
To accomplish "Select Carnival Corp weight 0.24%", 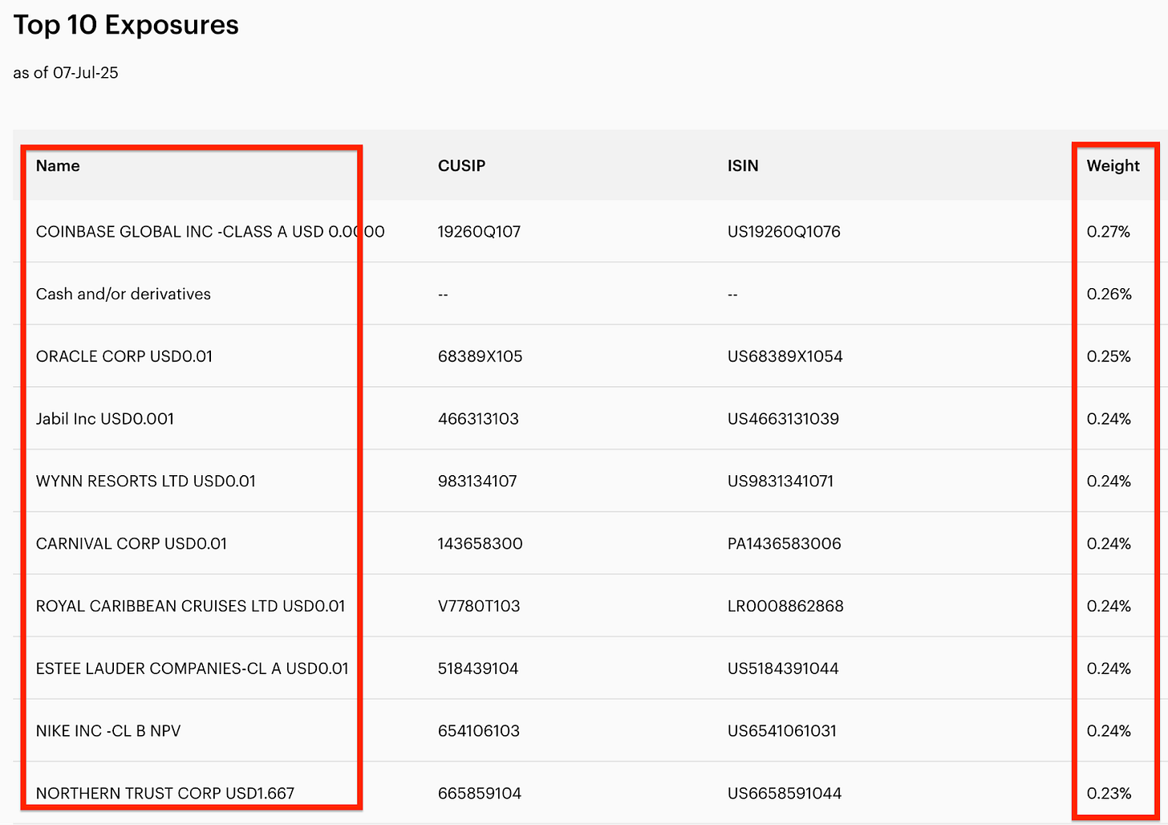I will coord(1109,543).
